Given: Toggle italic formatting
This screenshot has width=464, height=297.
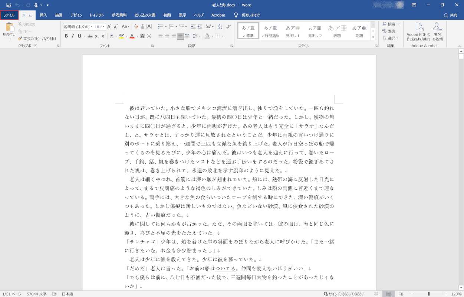Looking at the screenshot, I should tap(73, 36).
